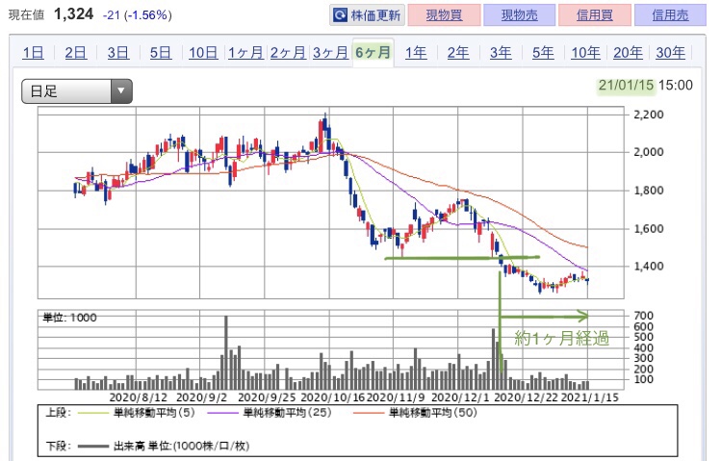The image size is (721, 461).
Task: Select the active 6ヶ月 tab
Action: click(x=373, y=53)
